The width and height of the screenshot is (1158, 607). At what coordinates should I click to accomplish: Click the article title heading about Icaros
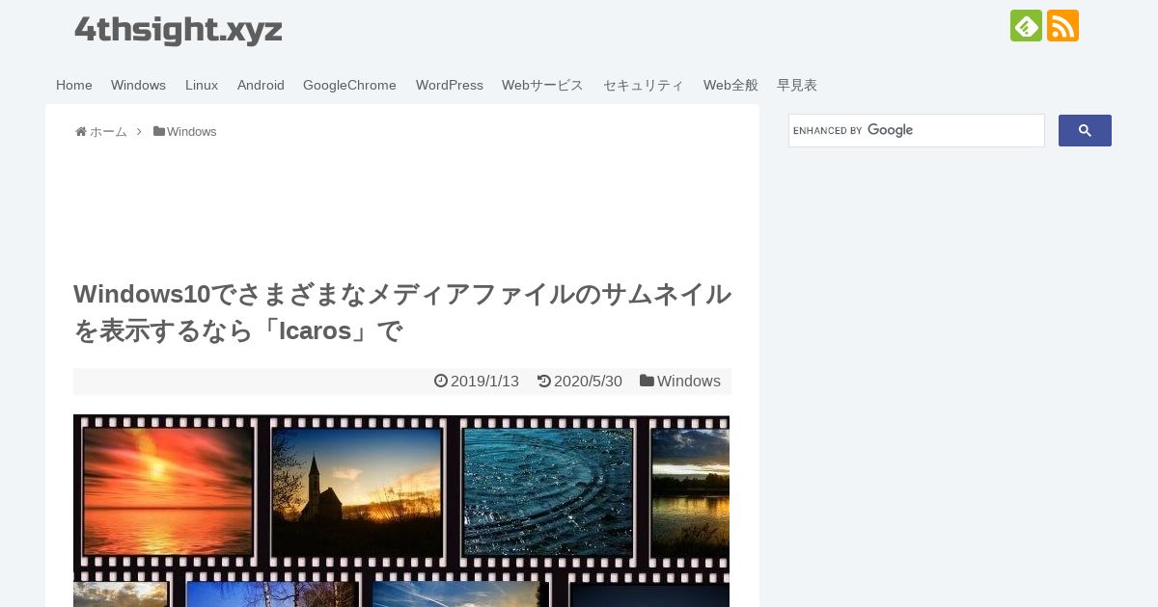(x=402, y=312)
